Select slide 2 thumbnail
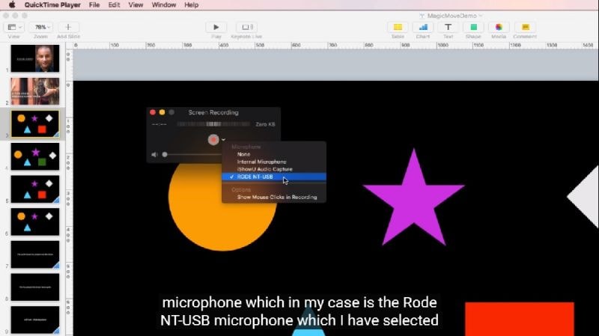This screenshot has height=336, width=599. [35, 91]
